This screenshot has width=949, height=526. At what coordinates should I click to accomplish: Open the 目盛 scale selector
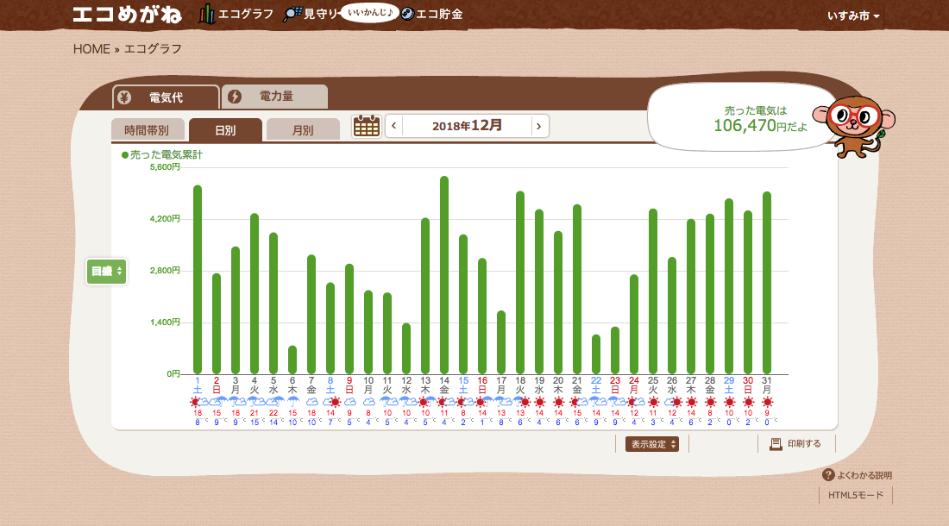pos(107,271)
